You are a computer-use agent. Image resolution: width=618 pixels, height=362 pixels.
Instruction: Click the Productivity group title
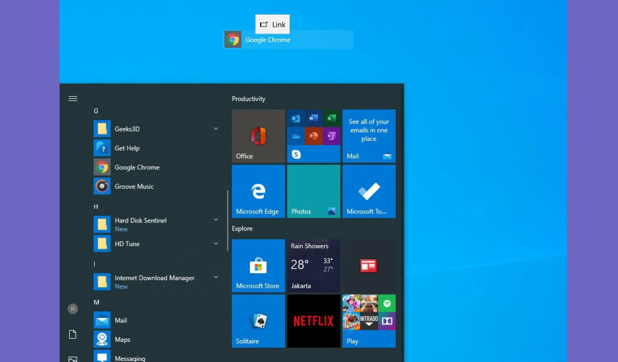coord(249,99)
